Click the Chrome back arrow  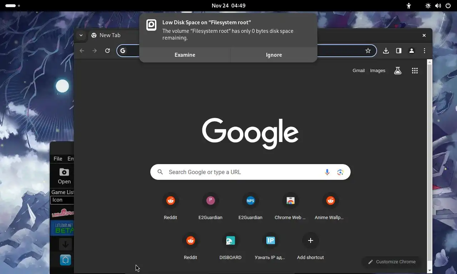[x=82, y=51]
